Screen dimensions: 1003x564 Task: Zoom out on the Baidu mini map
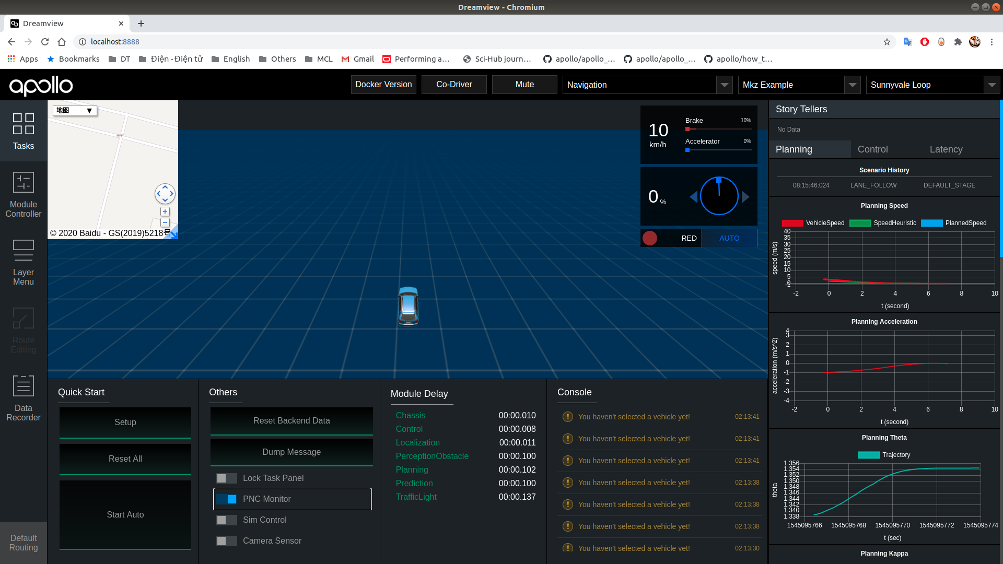click(165, 222)
